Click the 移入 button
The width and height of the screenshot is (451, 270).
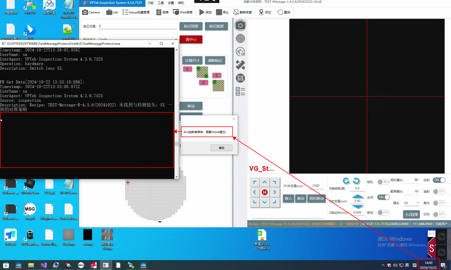tap(288, 199)
